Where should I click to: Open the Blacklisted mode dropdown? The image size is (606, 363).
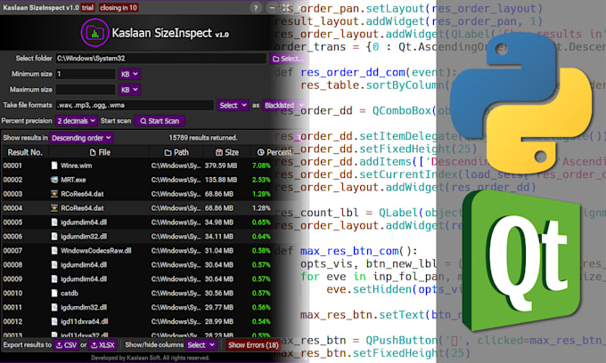coord(283,105)
